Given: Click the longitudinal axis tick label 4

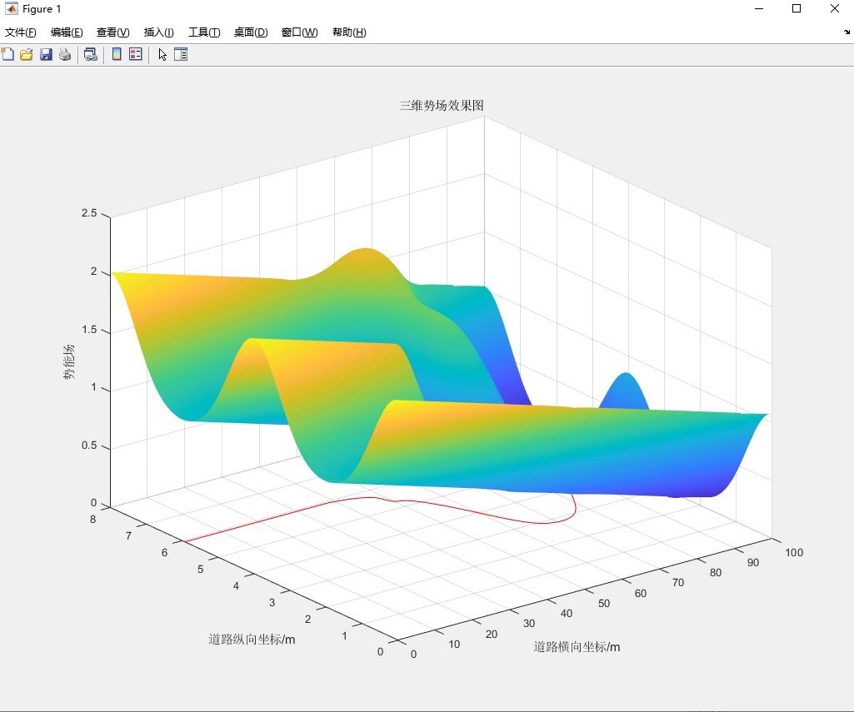Looking at the screenshot, I should [236, 586].
